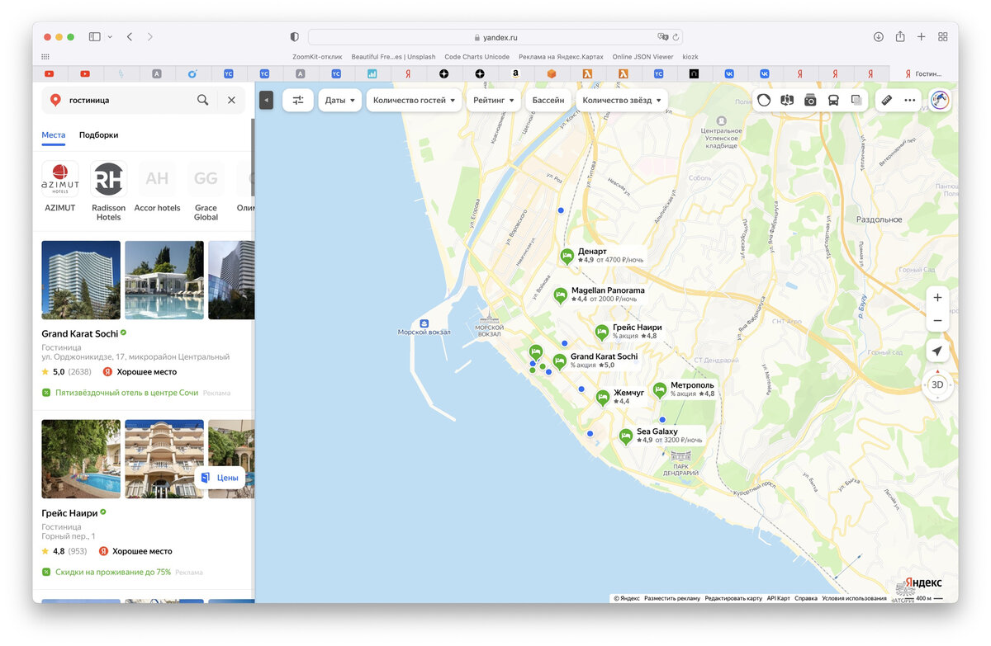The width and height of the screenshot is (991, 646).
Task: Zoom in the map with plus
Action: [937, 297]
